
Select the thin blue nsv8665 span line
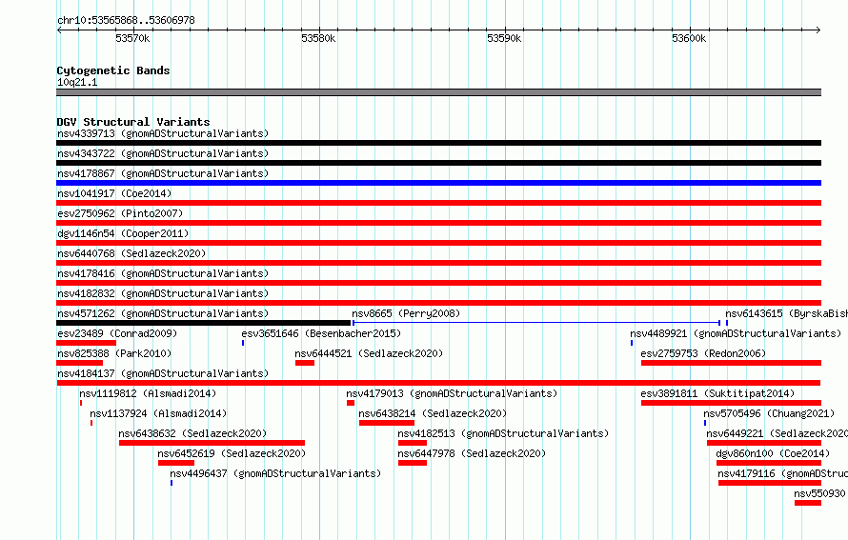tap(535, 323)
